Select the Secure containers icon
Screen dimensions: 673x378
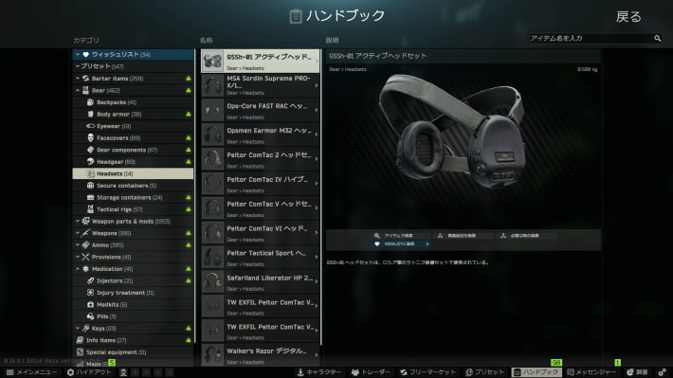(90, 186)
